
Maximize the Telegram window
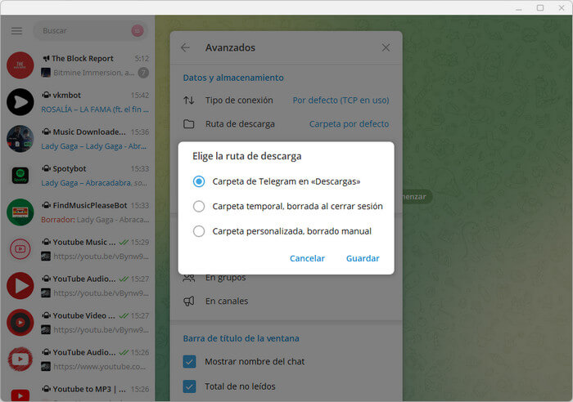click(540, 7)
